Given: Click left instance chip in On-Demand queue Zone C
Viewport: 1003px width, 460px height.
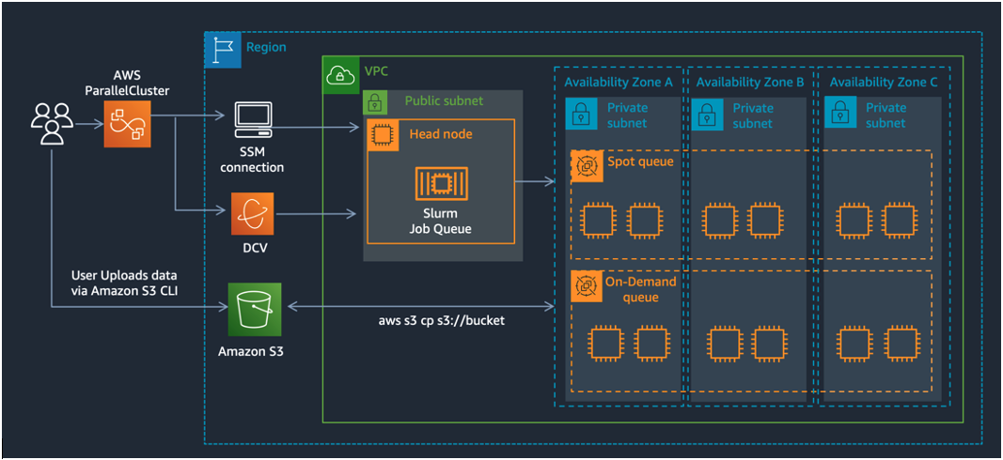Looking at the screenshot, I should pyautogui.click(x=854, y=342).
